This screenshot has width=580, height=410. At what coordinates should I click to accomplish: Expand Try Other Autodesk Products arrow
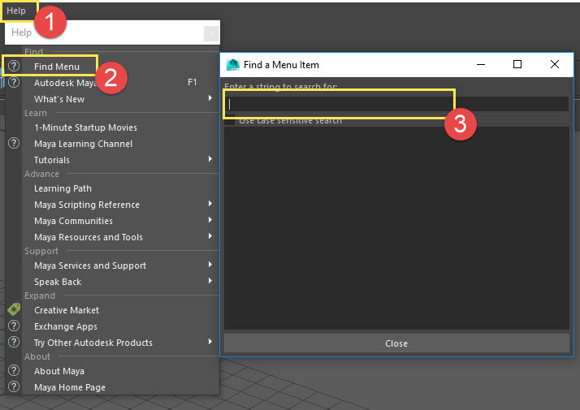pos(210,342)
